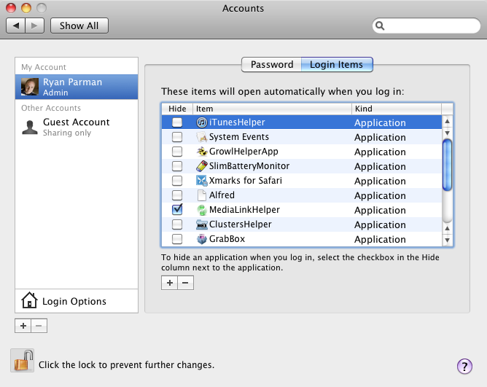Enable Hide for SlimBatteryMonitor
Viewport: 487px width, 387px height.
(177, 166)
